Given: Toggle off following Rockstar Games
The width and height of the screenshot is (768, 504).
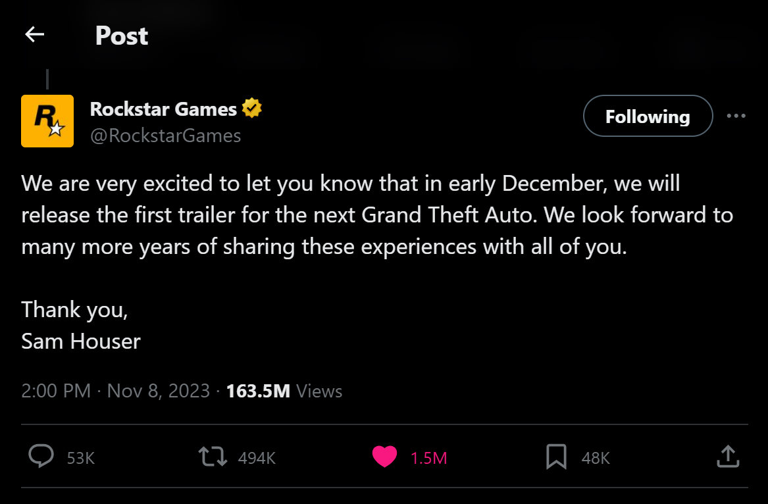Looking at the screenshot, I should click(x=647, y=116).
